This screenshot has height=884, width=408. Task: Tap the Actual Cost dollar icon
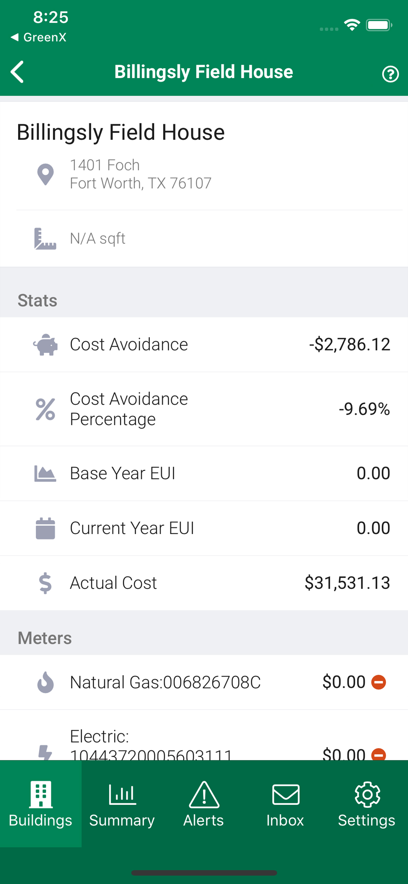(x=45, y=583)
